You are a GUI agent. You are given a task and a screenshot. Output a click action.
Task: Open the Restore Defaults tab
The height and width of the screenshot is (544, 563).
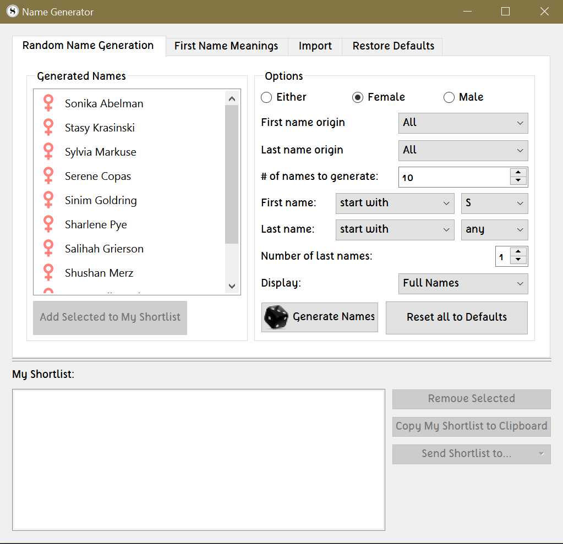click(393, 46)
